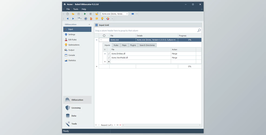Select the Inputs tab
The height and width of the screenshot is (135, 266).
pyautogui.click(x=107, y=45)
